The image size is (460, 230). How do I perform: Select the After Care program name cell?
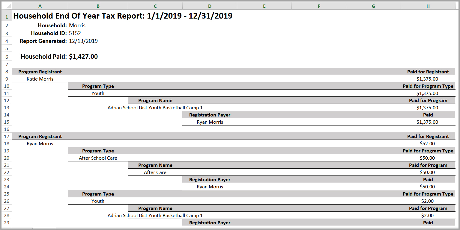pos(155,172)
